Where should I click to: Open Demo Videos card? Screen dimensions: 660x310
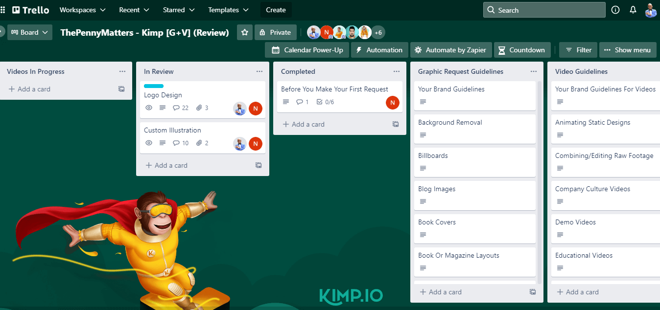click(606, 229)
